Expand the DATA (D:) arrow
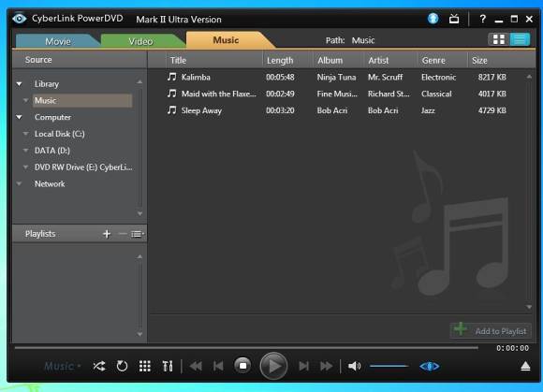 tap(25, 151)
